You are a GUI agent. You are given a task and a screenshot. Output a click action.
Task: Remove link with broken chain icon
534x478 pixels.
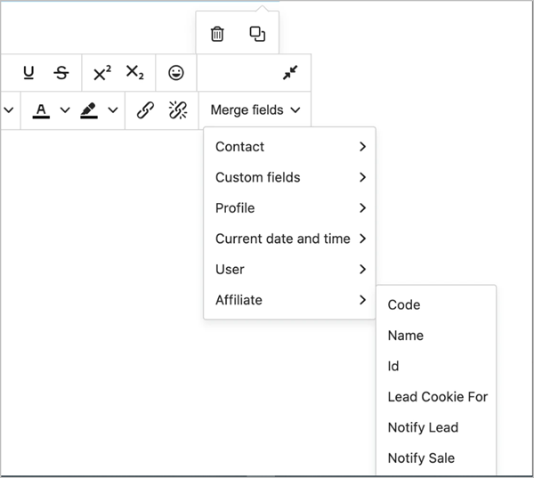178,110
